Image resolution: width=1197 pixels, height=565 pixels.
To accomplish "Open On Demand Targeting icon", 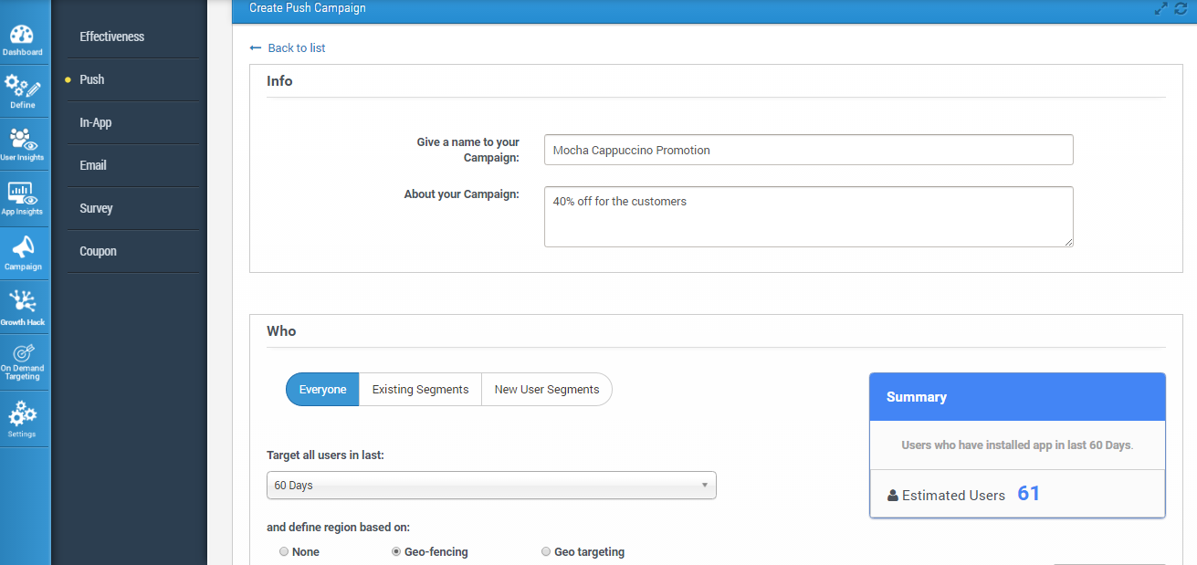I will [x=23, y=352].
